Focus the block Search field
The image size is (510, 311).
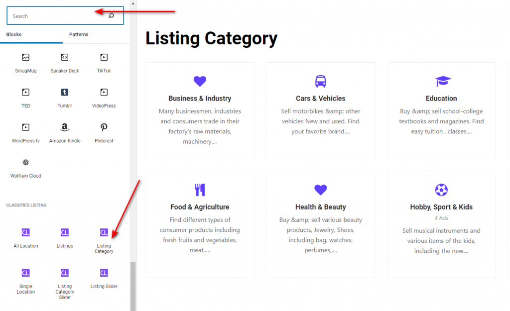[x=65, y=15]
